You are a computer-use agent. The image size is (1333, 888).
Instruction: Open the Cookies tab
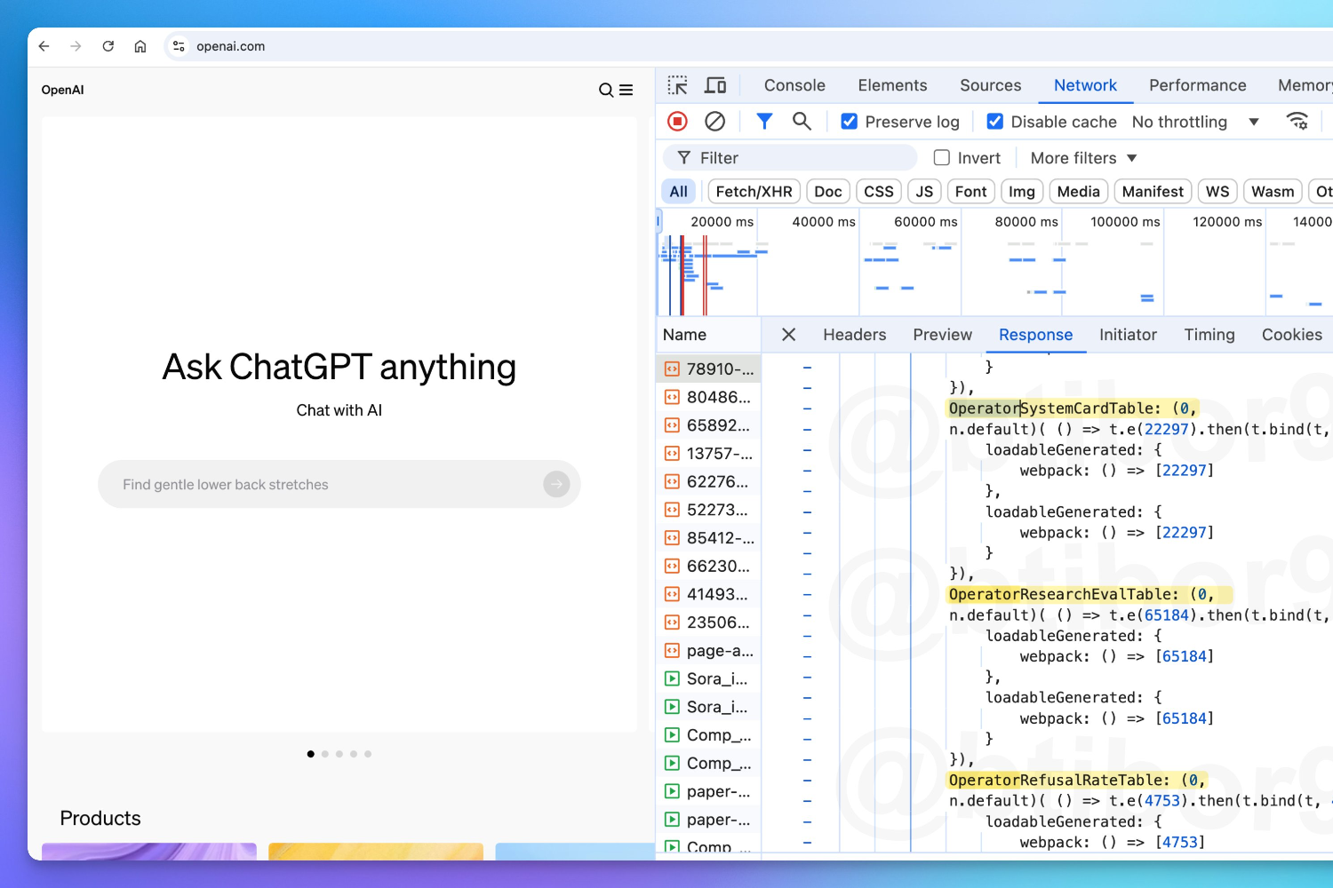1291,335
